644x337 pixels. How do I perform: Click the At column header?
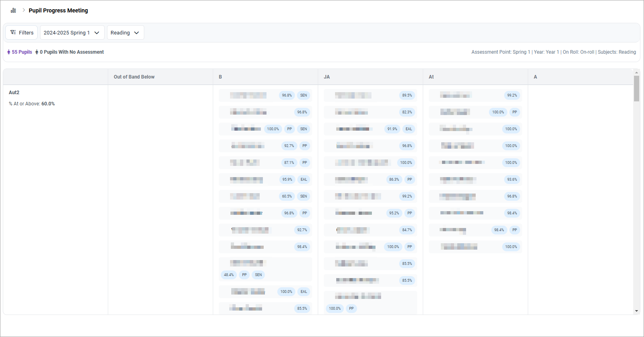(431, 77)
